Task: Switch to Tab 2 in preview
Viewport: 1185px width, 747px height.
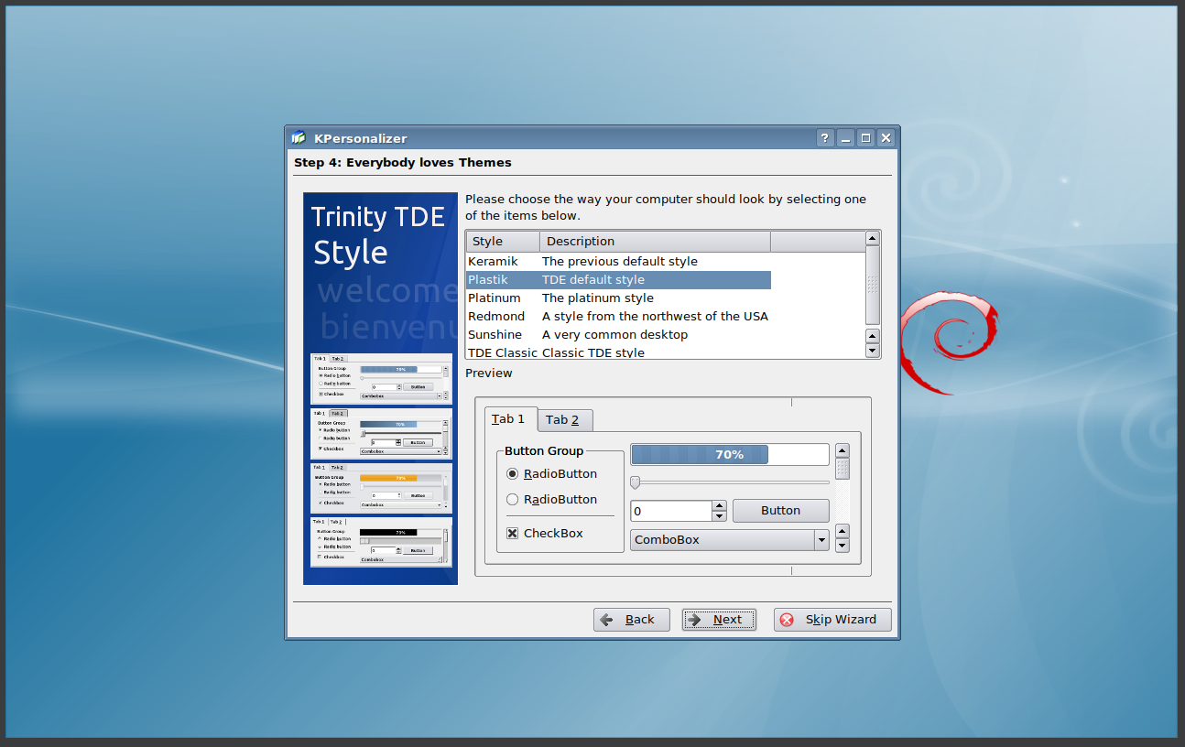Action: 563,420
